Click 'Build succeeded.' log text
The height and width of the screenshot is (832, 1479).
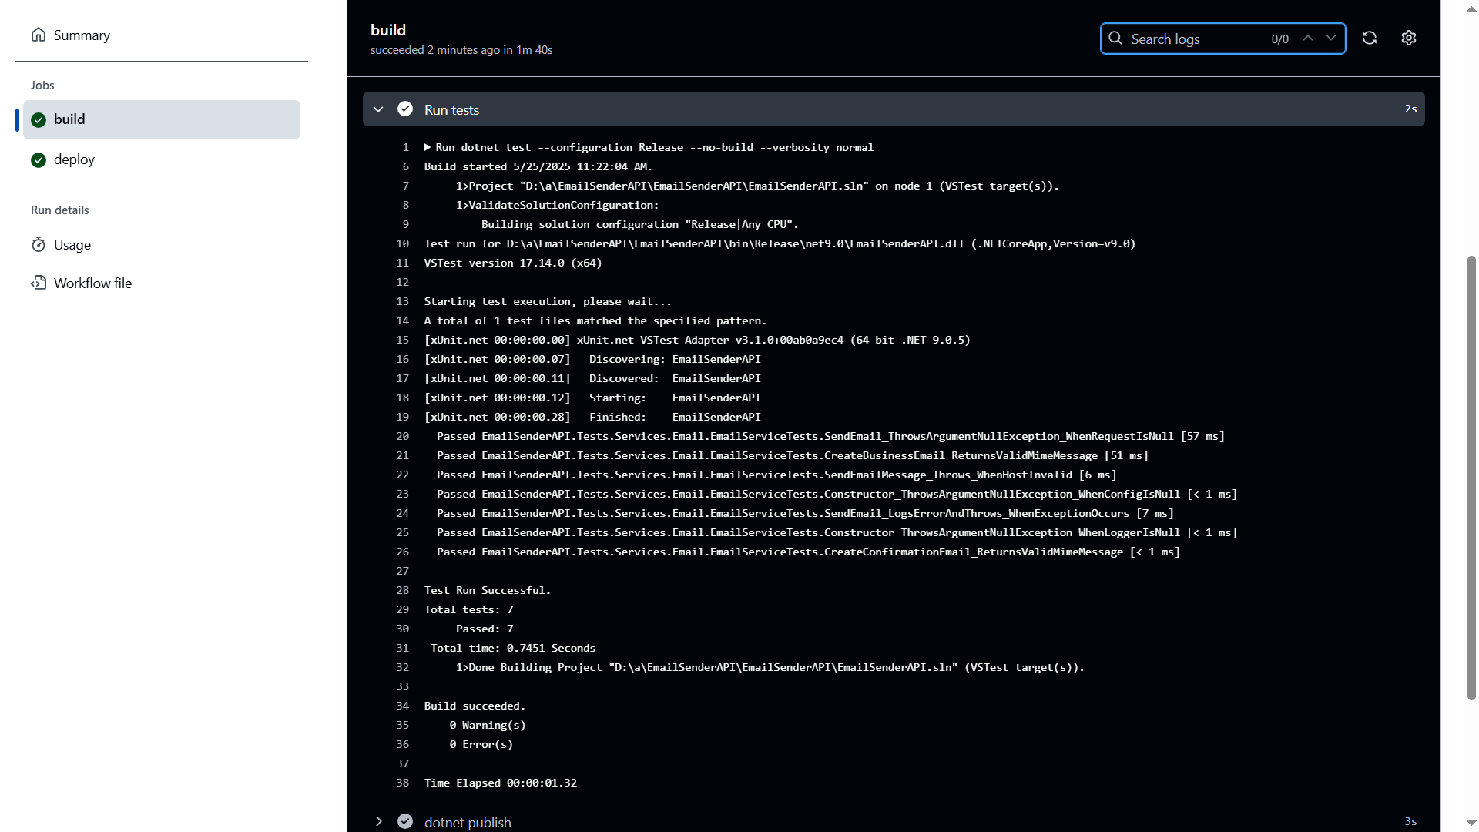coord(475,706)
